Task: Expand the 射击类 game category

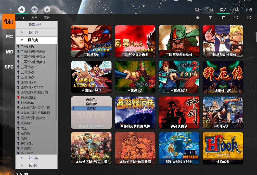Action: click(x=36, y=158)
